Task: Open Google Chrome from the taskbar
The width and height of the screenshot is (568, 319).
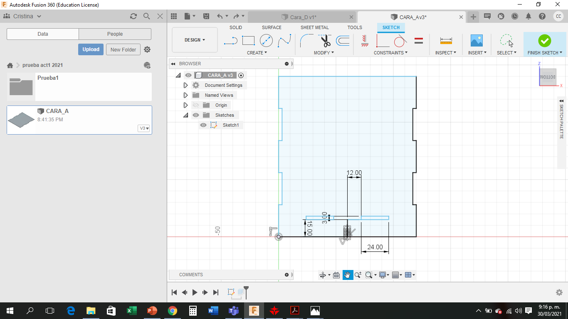Action: pyautogui.click(x=173, y=311)
